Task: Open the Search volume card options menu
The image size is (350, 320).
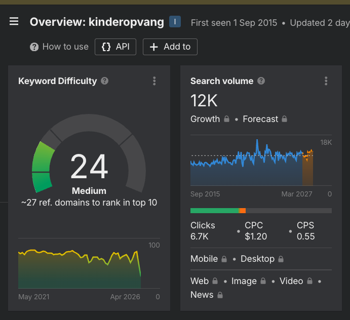Action: click(x=326, y=81)
